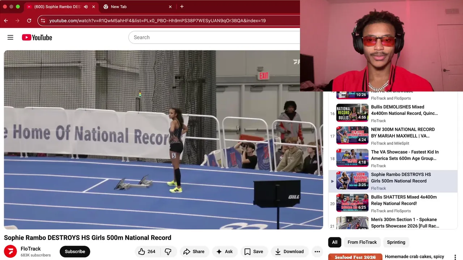Click the video player to pause
463x260 pixels.
click(x=163, y=140)
